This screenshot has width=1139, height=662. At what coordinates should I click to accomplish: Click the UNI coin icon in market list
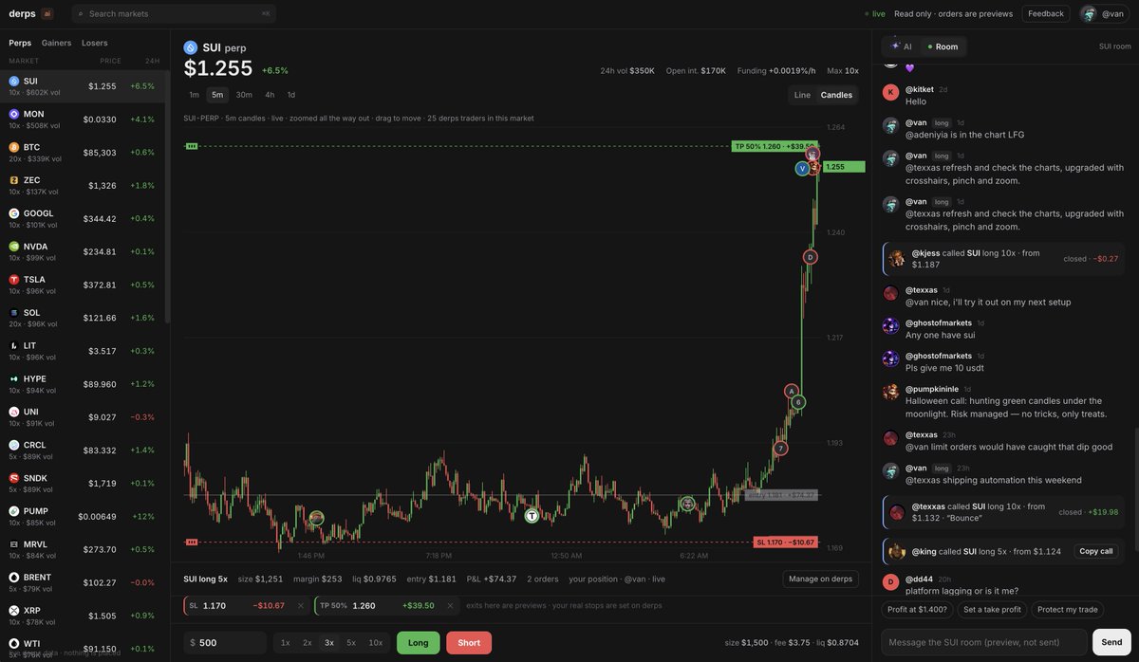point(14,412)
